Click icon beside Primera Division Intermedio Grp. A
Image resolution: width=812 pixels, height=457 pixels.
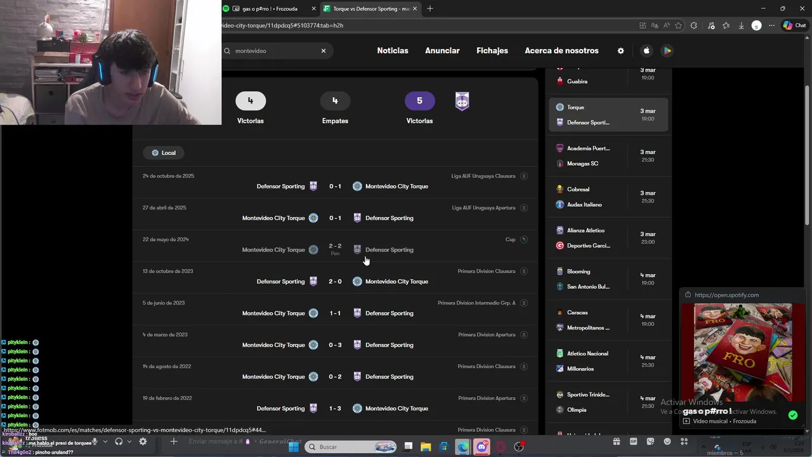pos(523,303)
